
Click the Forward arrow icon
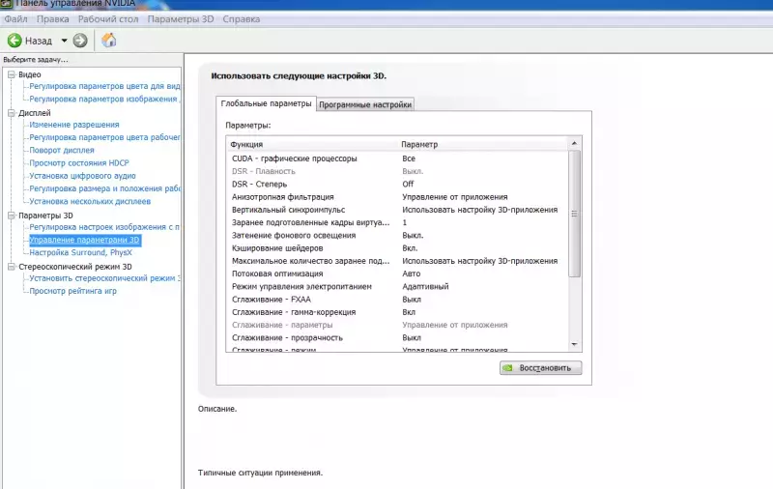80,41
